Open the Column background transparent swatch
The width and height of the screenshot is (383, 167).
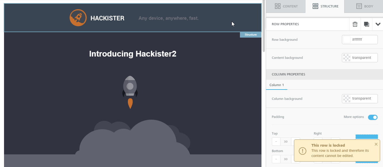coord(347,98)
